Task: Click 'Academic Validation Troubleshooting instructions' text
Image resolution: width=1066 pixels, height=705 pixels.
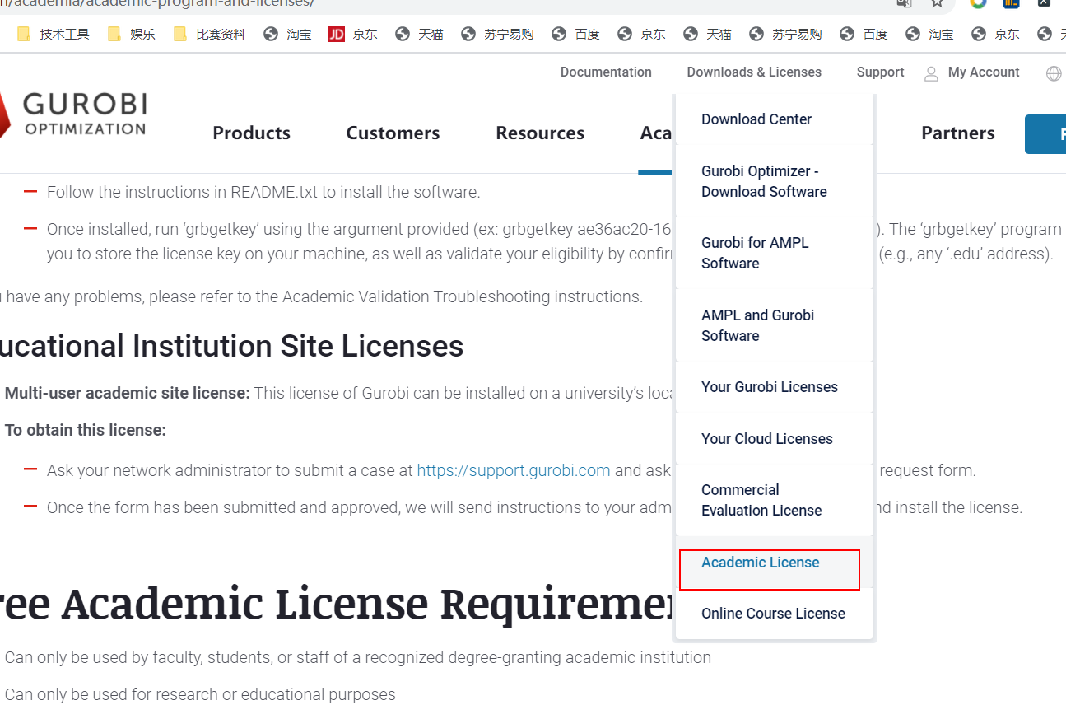Action: tap(463, 296)
